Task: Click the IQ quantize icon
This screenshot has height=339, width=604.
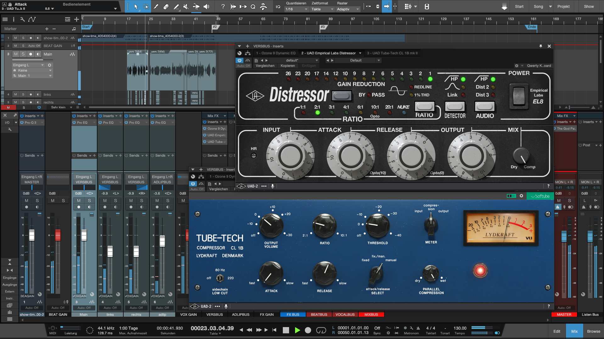Action: click(278, 7)
